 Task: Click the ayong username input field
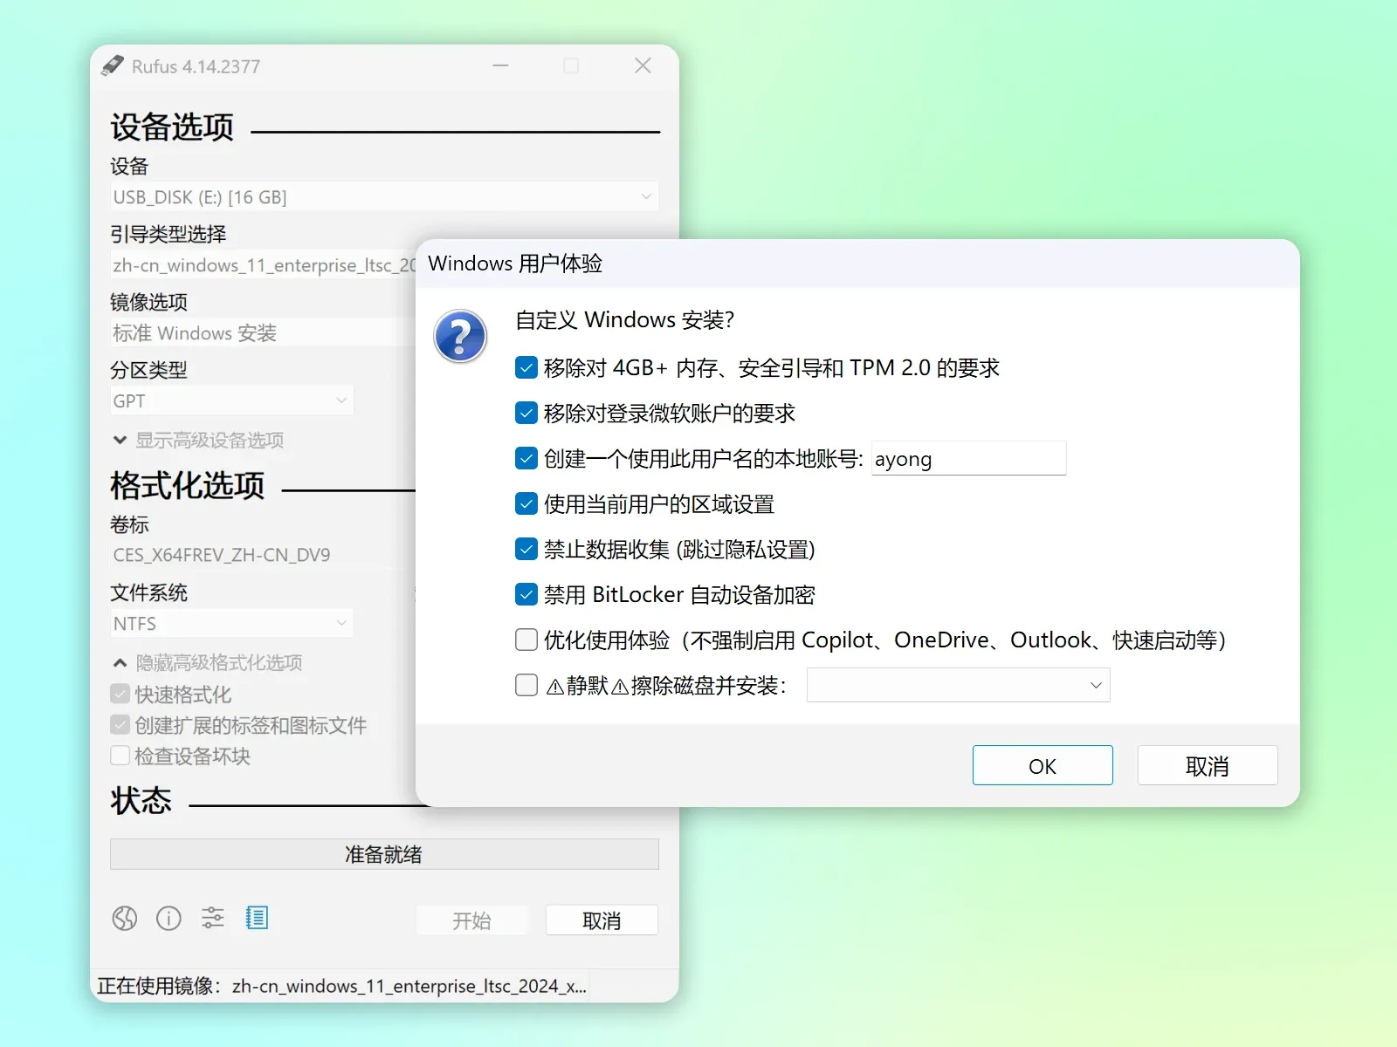[968, 459]
